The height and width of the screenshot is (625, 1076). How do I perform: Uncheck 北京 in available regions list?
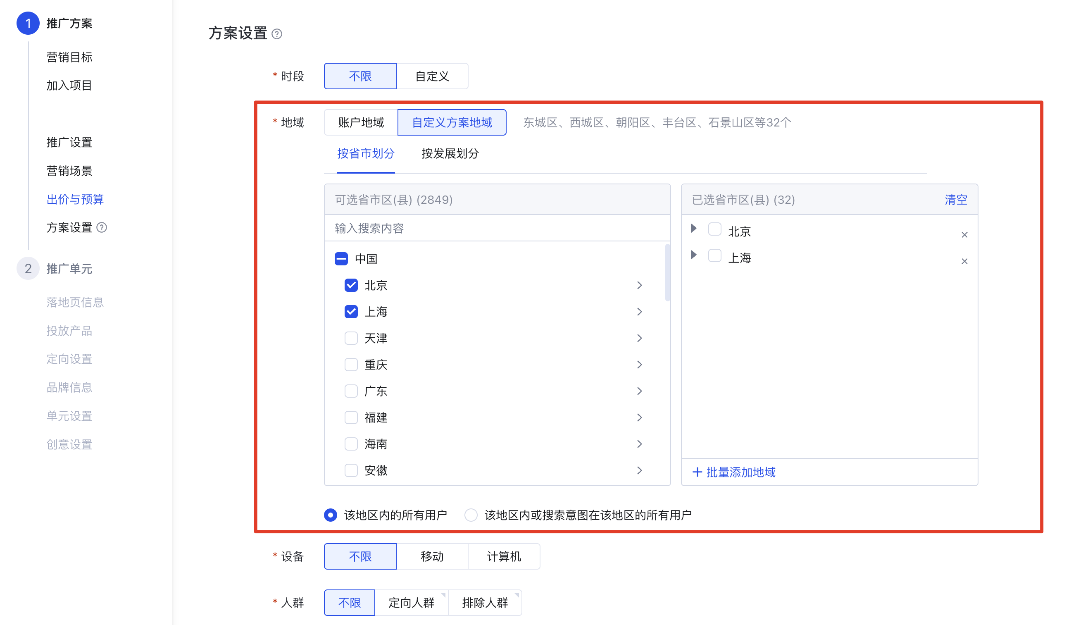coord(351,285)
